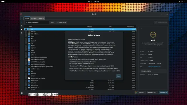
Task: Select the third sidebar icon below the chevron
Action: [x=22, y=29]
